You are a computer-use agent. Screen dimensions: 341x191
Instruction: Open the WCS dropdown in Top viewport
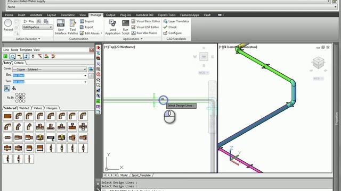204,73
